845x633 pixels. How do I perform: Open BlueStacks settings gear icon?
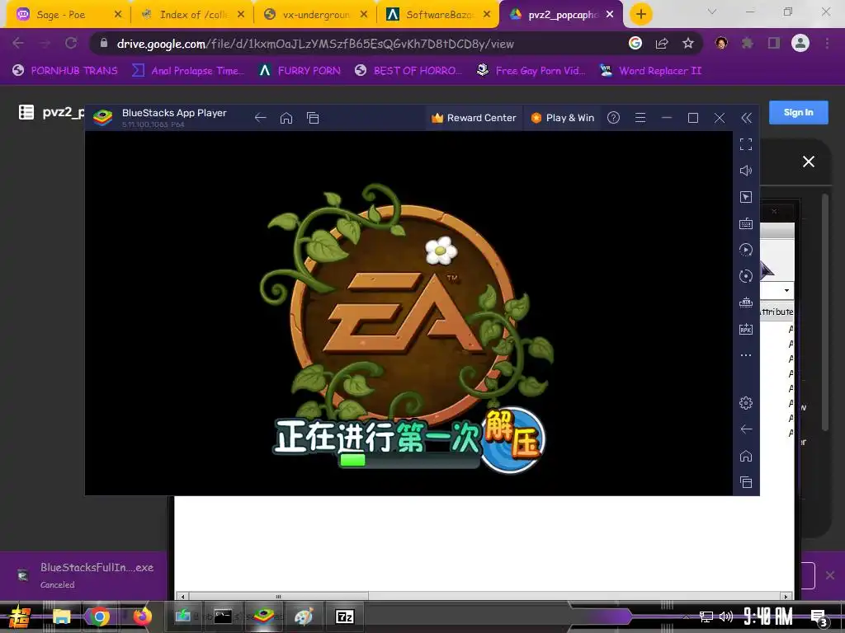click(746, 402)
